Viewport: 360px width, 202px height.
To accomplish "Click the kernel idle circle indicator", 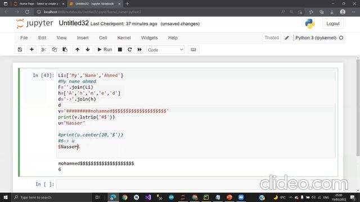I will [341, 38].
